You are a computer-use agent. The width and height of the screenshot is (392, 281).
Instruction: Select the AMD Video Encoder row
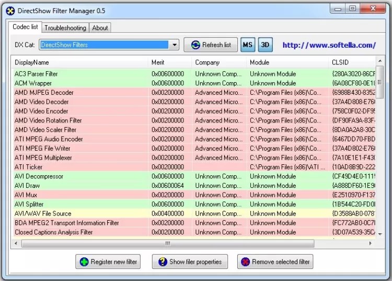[x=193, y=111]
